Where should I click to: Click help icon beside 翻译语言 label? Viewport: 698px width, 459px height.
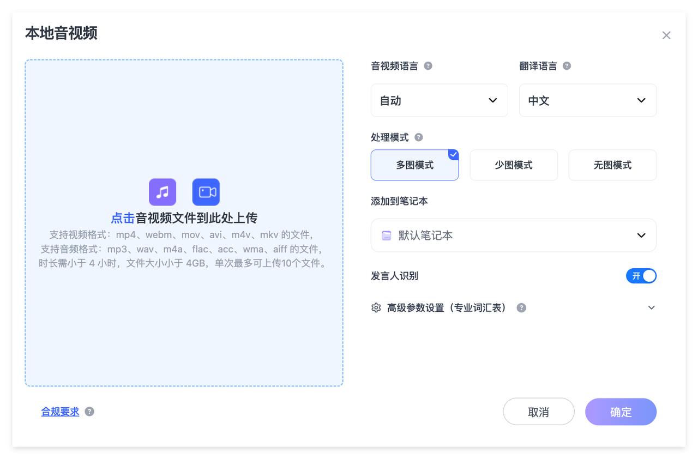click(567, 66)
